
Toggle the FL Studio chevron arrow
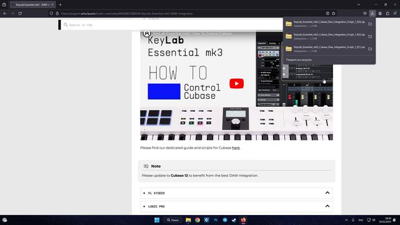(327, 193)
